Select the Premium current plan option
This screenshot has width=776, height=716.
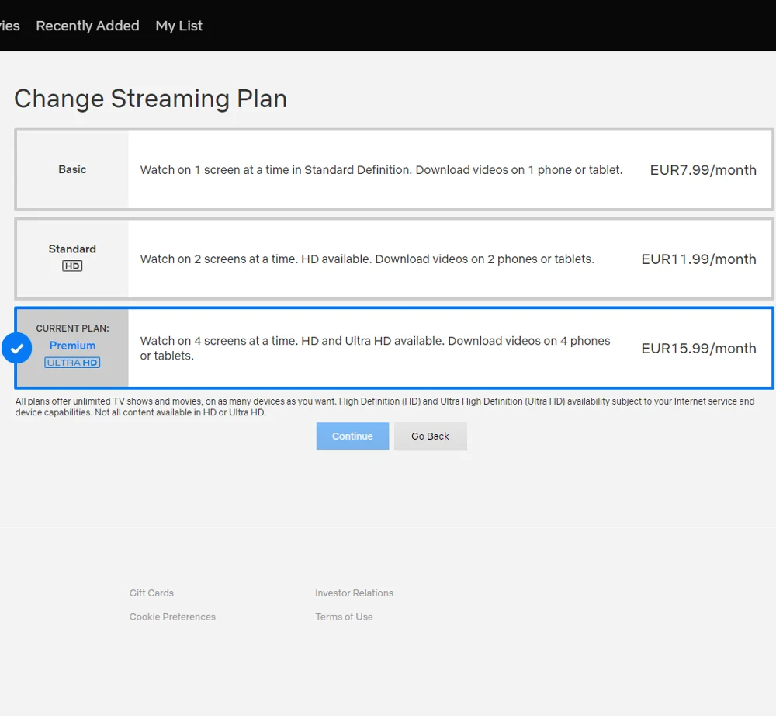tap(394, 348)
